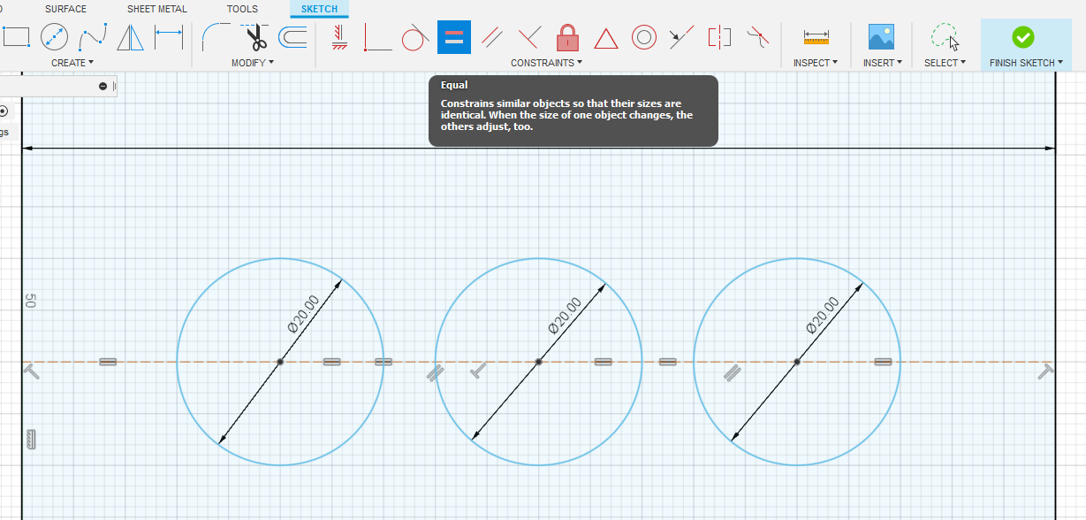Screen dimensions: 1086x520
Task: Expand the SELECT dropdown menu
Action: [x=946, y=63]
